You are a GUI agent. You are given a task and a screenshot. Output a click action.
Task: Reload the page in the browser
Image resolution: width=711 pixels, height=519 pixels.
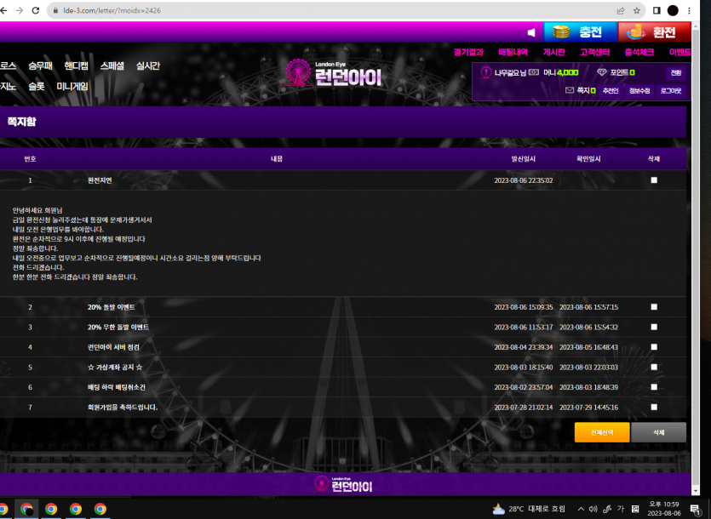tap(35, 10)
